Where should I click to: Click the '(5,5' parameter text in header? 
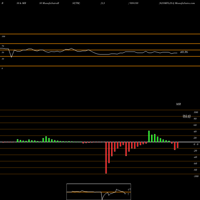coord(103,3)
